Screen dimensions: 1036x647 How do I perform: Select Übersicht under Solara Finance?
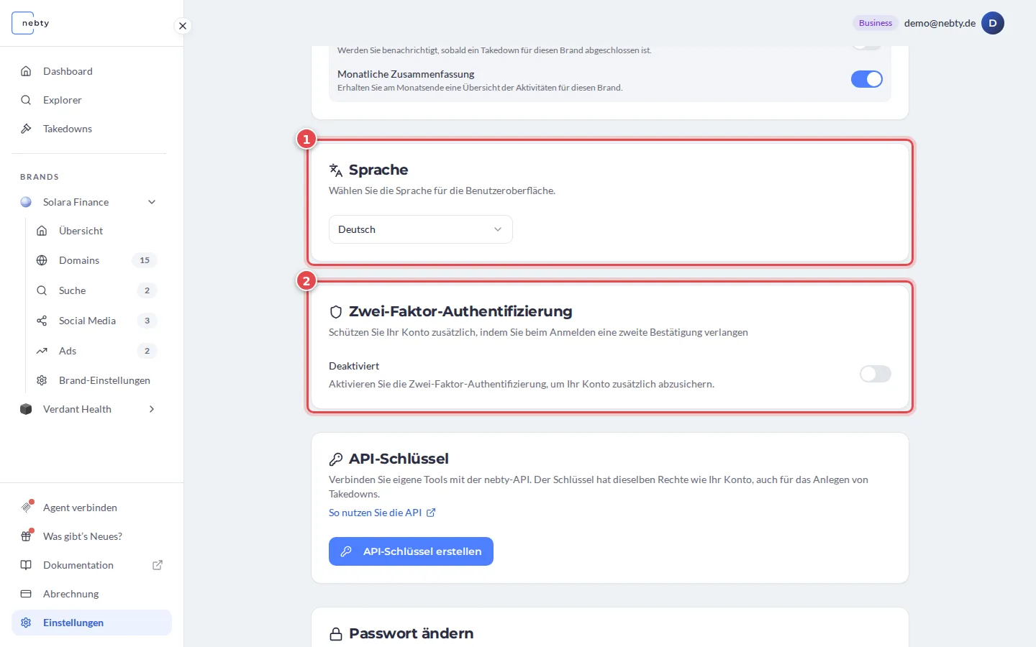(96, 231)
